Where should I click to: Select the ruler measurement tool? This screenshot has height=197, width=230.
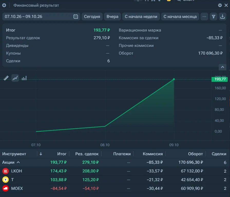[x=6, y=78]
